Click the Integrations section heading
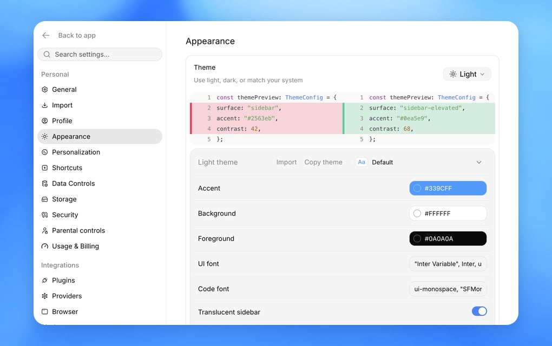The width and height of the screenshot is (552, 346). click(x=60, y=265)
